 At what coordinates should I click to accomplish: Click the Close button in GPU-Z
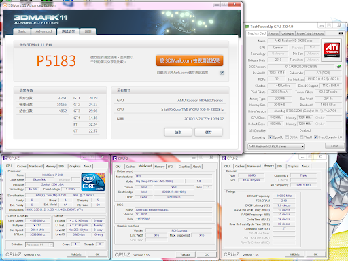coord(334,146)
